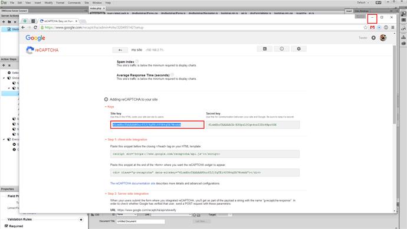Select the Secret key text field

[x=253, y=125]
